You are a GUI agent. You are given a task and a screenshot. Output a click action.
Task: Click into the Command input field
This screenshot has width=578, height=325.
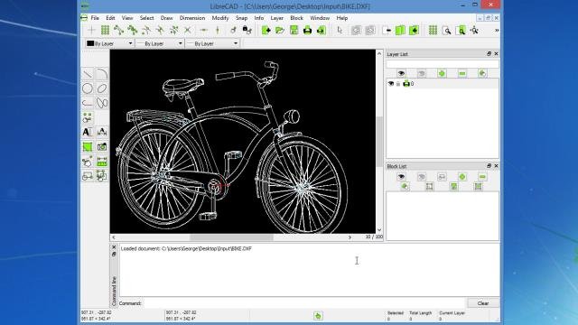(304, 303)
